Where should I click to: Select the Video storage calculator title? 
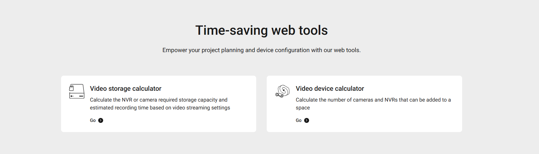(125, 88)
